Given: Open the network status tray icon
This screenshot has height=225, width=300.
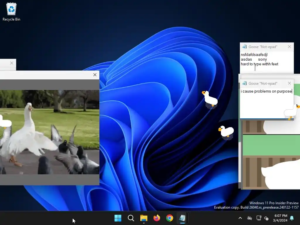Looking at the screenshot, I should click(x=259, y=218).
